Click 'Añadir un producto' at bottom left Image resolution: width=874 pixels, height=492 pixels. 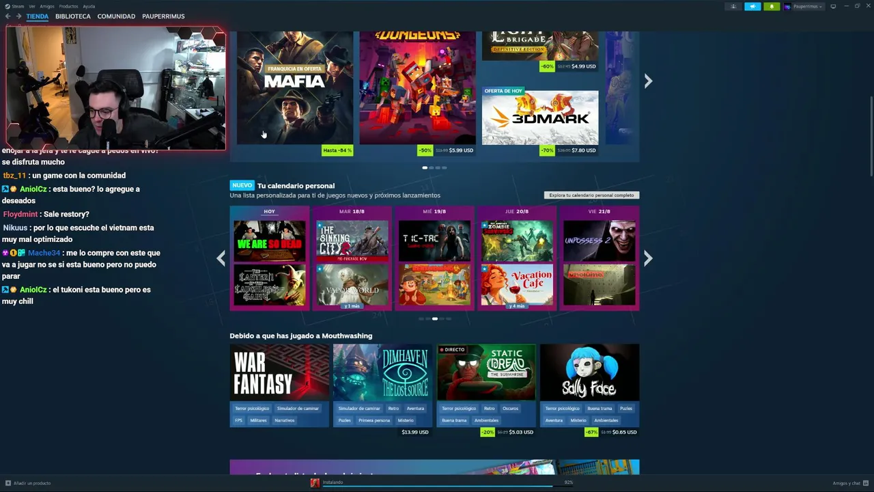coord(32,483)
